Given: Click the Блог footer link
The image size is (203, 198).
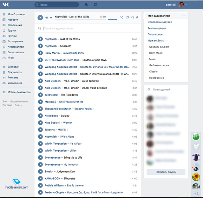Looking at the screenshot, I should 5,102.
